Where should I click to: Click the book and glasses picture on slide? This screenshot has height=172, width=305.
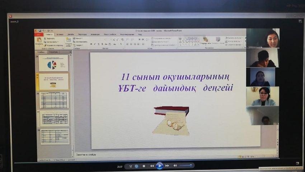click(172, 120)
